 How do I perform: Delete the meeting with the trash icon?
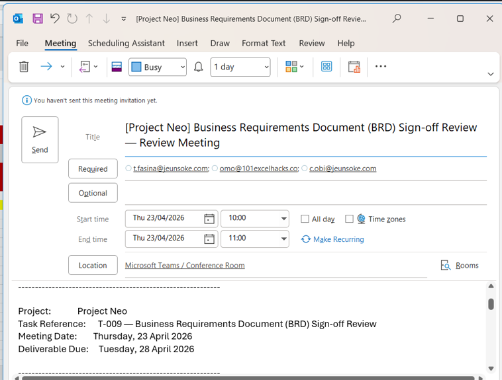click(x=24, y=67)
